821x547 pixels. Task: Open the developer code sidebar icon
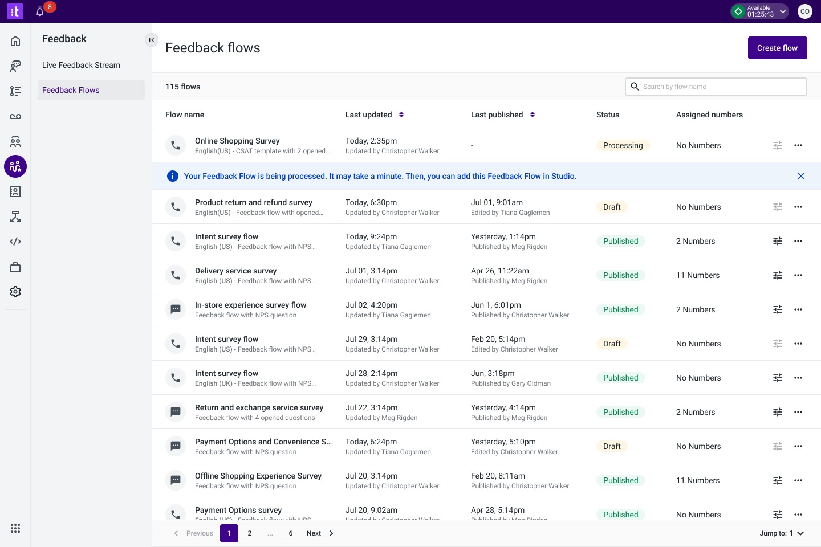click(x=15, y=242)
